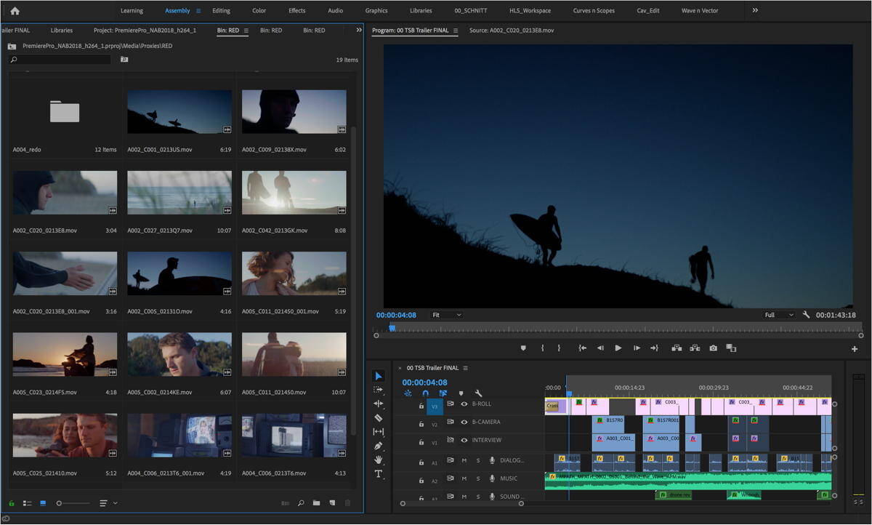This screenshot has height=525, width=872.
Task: Mute the DIALOG audio track
Action: (464, 460)
